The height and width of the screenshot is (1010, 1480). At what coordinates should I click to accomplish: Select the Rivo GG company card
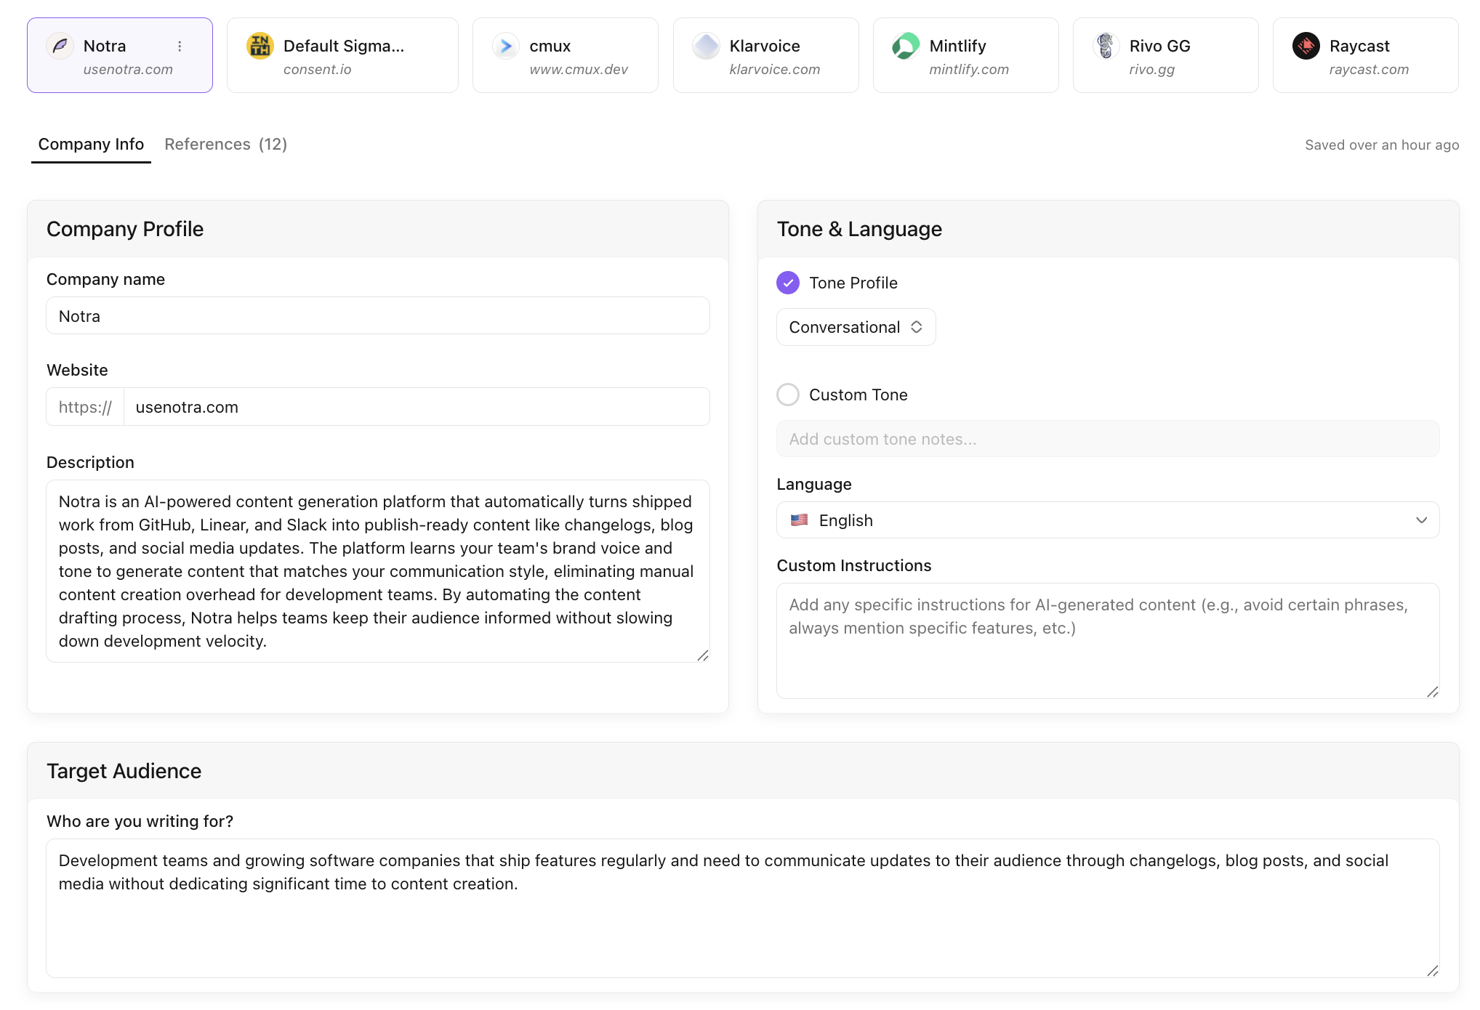click(1165, 55)
